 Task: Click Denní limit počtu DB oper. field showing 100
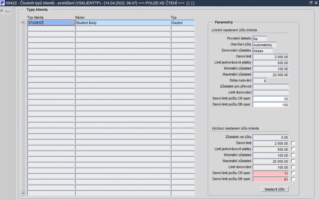(x=271, y=105)
